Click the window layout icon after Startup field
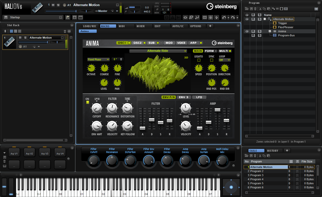 click(x=80, y=17)
